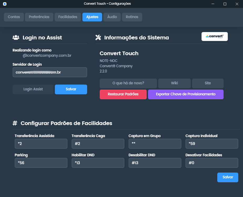243x197 pixels.
Task: Click the Convert Touch heading
Action: pos(119,53)
